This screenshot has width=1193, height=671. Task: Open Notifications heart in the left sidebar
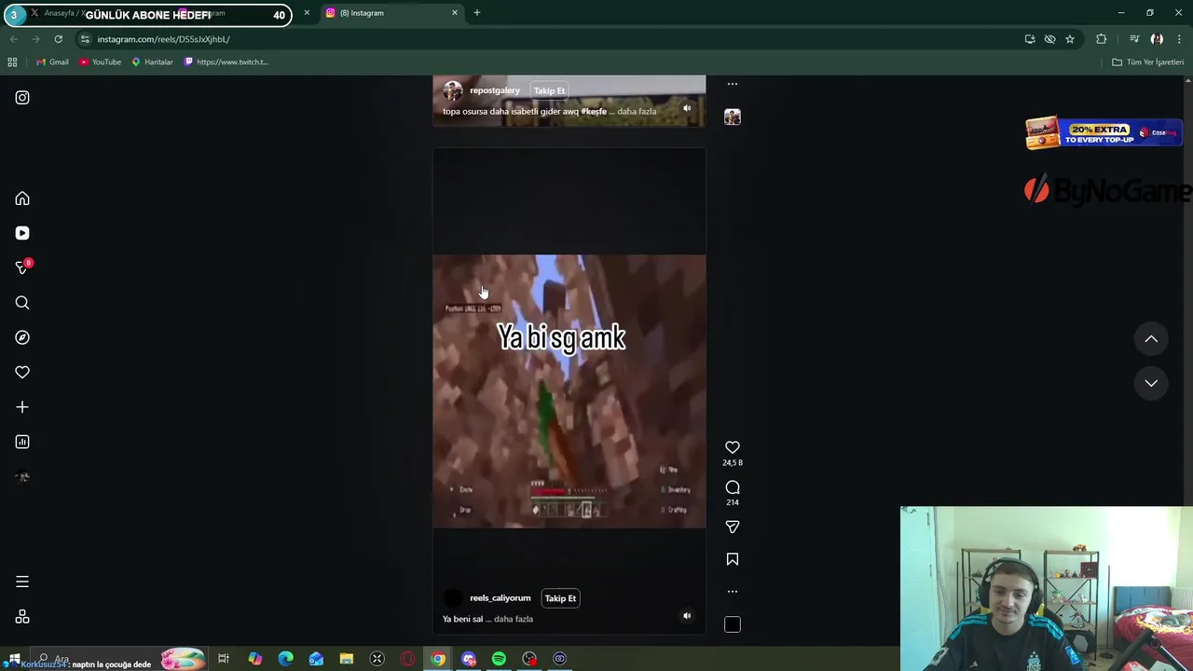click(22, 372)
